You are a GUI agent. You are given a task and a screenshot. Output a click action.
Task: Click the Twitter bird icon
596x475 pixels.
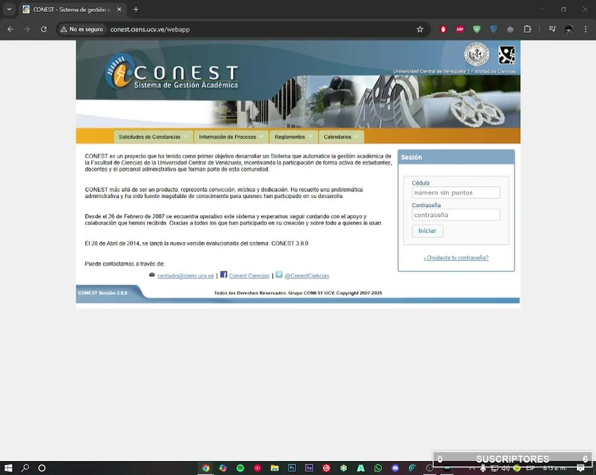coord(279,274)
